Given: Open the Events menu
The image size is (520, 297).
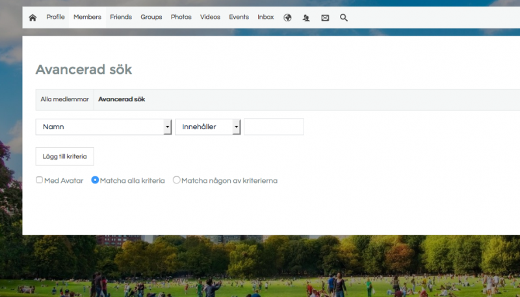Looking at the screenshot, I should point(239,18).
